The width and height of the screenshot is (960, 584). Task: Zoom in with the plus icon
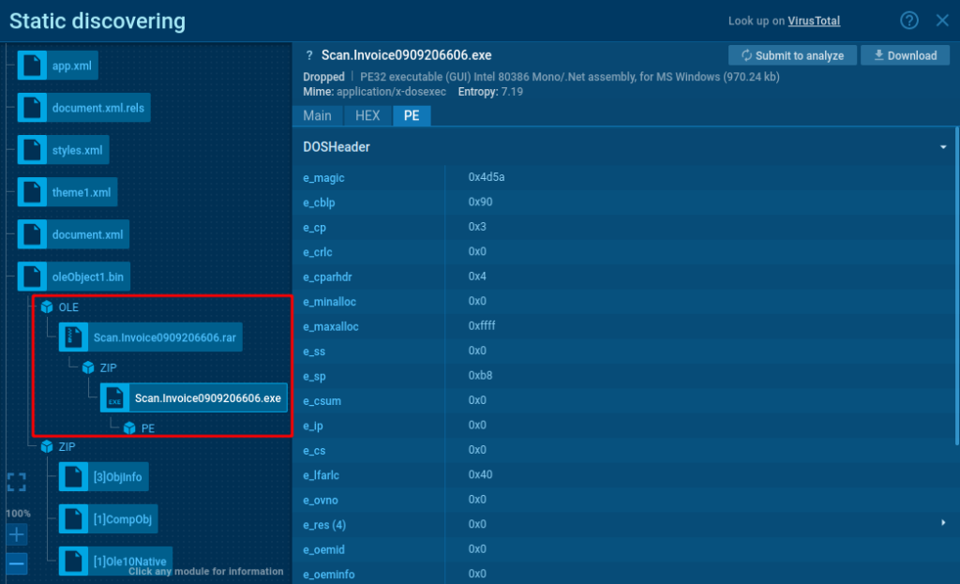pyautogui.click(x=17, y=535)
